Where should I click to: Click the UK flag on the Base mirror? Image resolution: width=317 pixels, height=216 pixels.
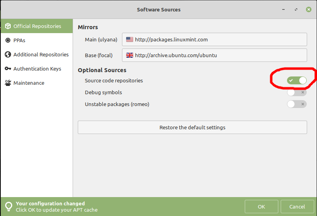[129, 55]
